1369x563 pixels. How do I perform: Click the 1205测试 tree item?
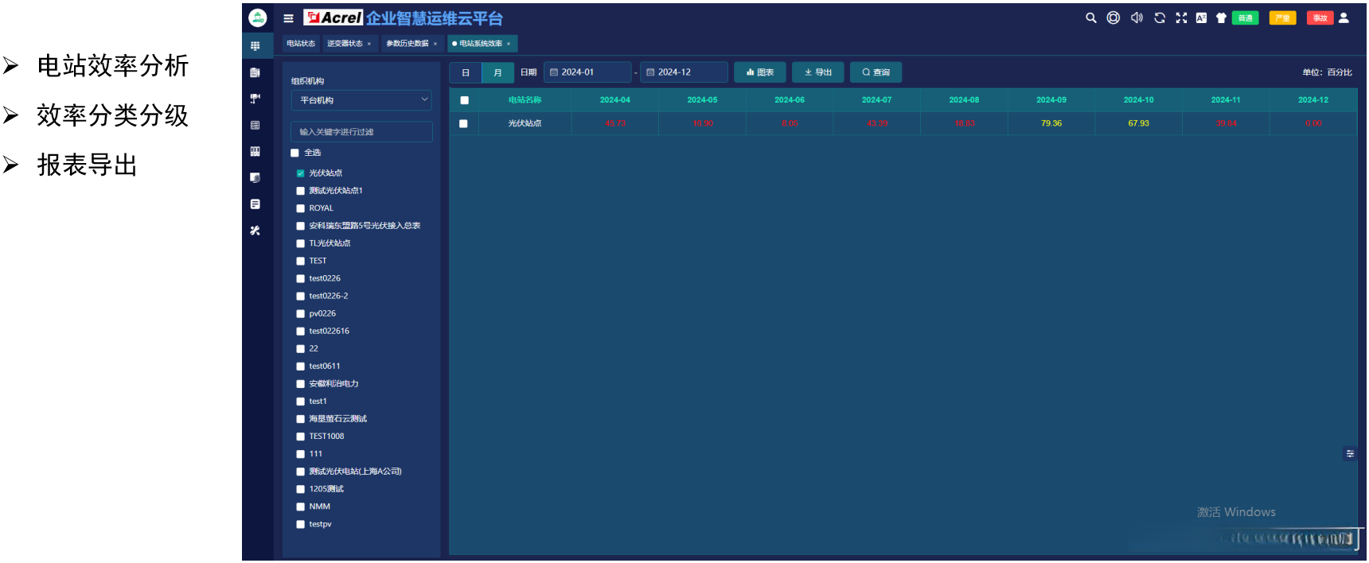(326, 489)
